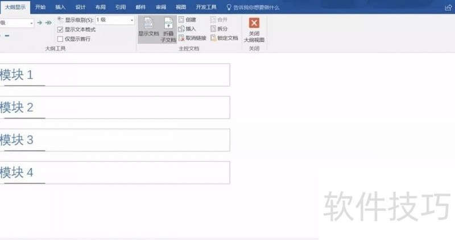This screenshot has width=455, height=240.
Task: Click the 告诉我你想要做什么 search box
Action: pyautogui.click(x=253, y=7)
